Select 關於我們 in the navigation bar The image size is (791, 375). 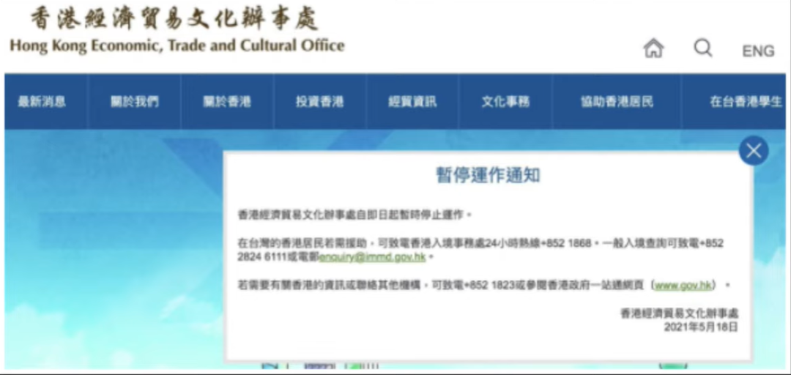pyautogui.click(x=135, y=102)
